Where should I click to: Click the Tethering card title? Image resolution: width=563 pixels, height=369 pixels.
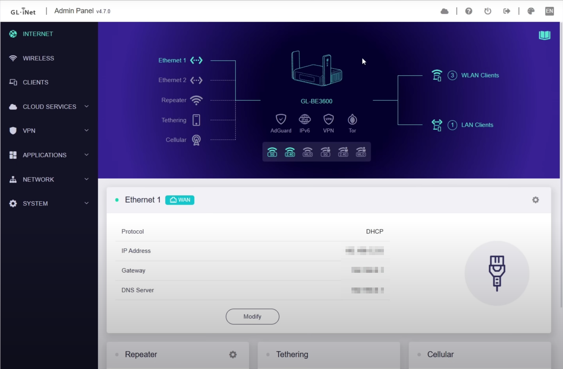[292, 354]
